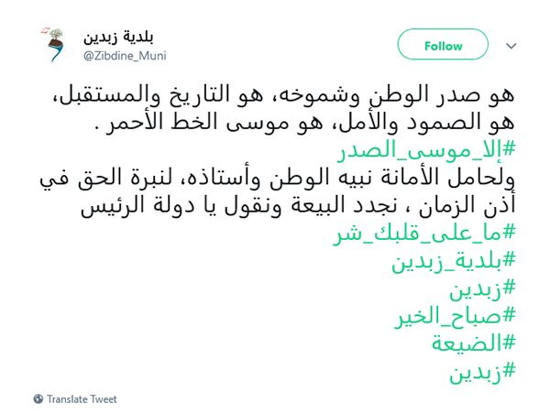Open the بلدية زبدين display name

pyautogui.click(x=118, y=38)
